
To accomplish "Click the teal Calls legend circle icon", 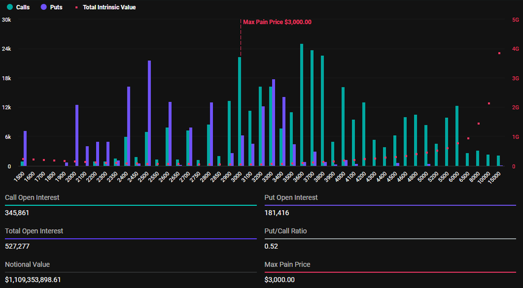I will pyautogui.click(x=9, y=7).
